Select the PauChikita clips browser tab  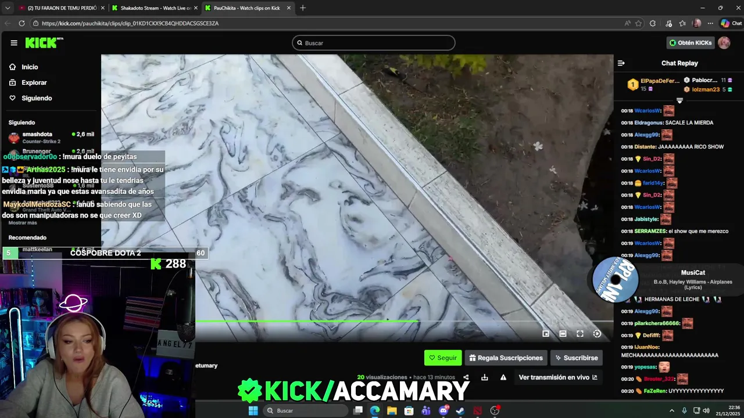[247, 8]
